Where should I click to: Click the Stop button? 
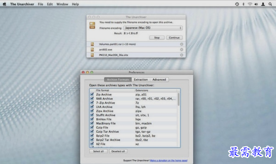tap(157, 38)
